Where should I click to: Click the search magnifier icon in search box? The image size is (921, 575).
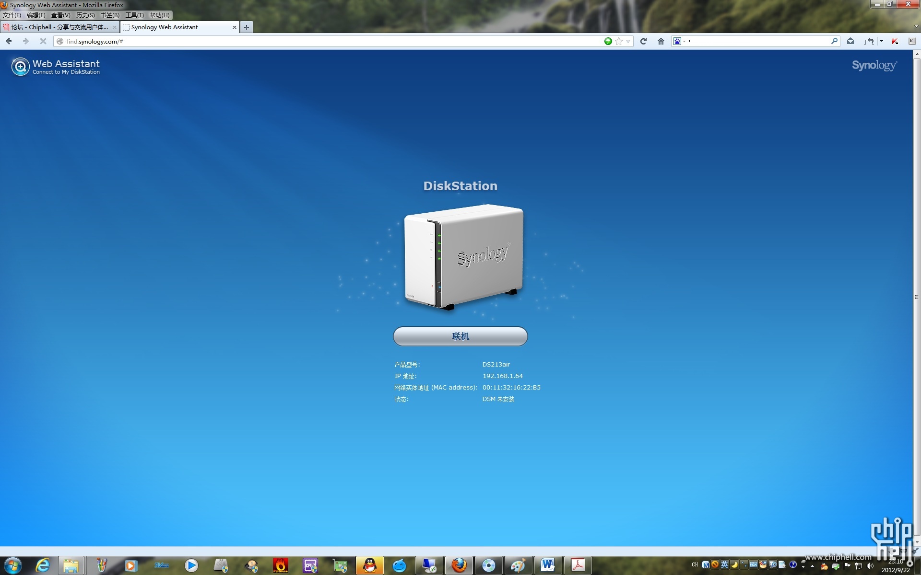835,41
